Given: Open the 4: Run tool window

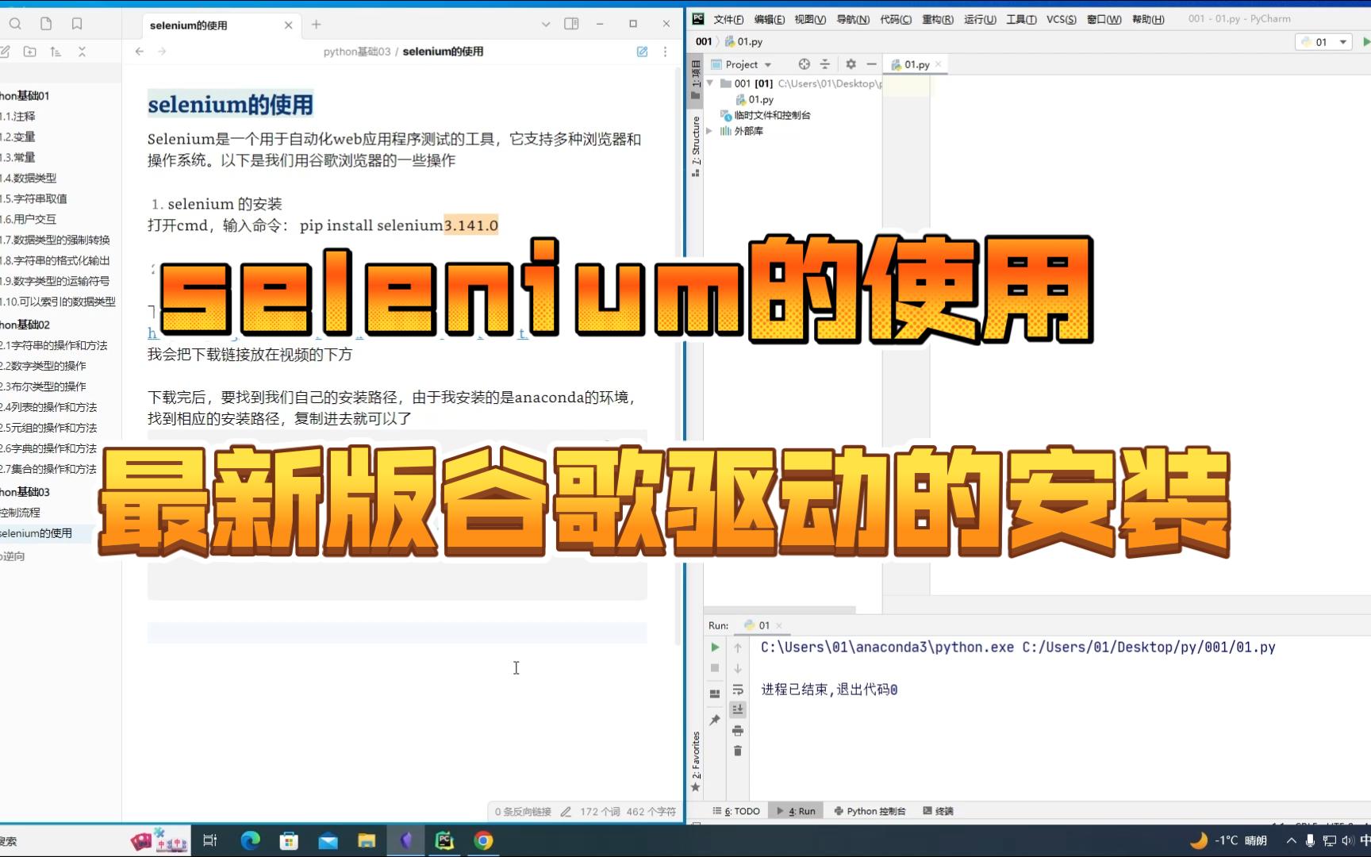Looking at the screenshot, I should coord(796,811).
